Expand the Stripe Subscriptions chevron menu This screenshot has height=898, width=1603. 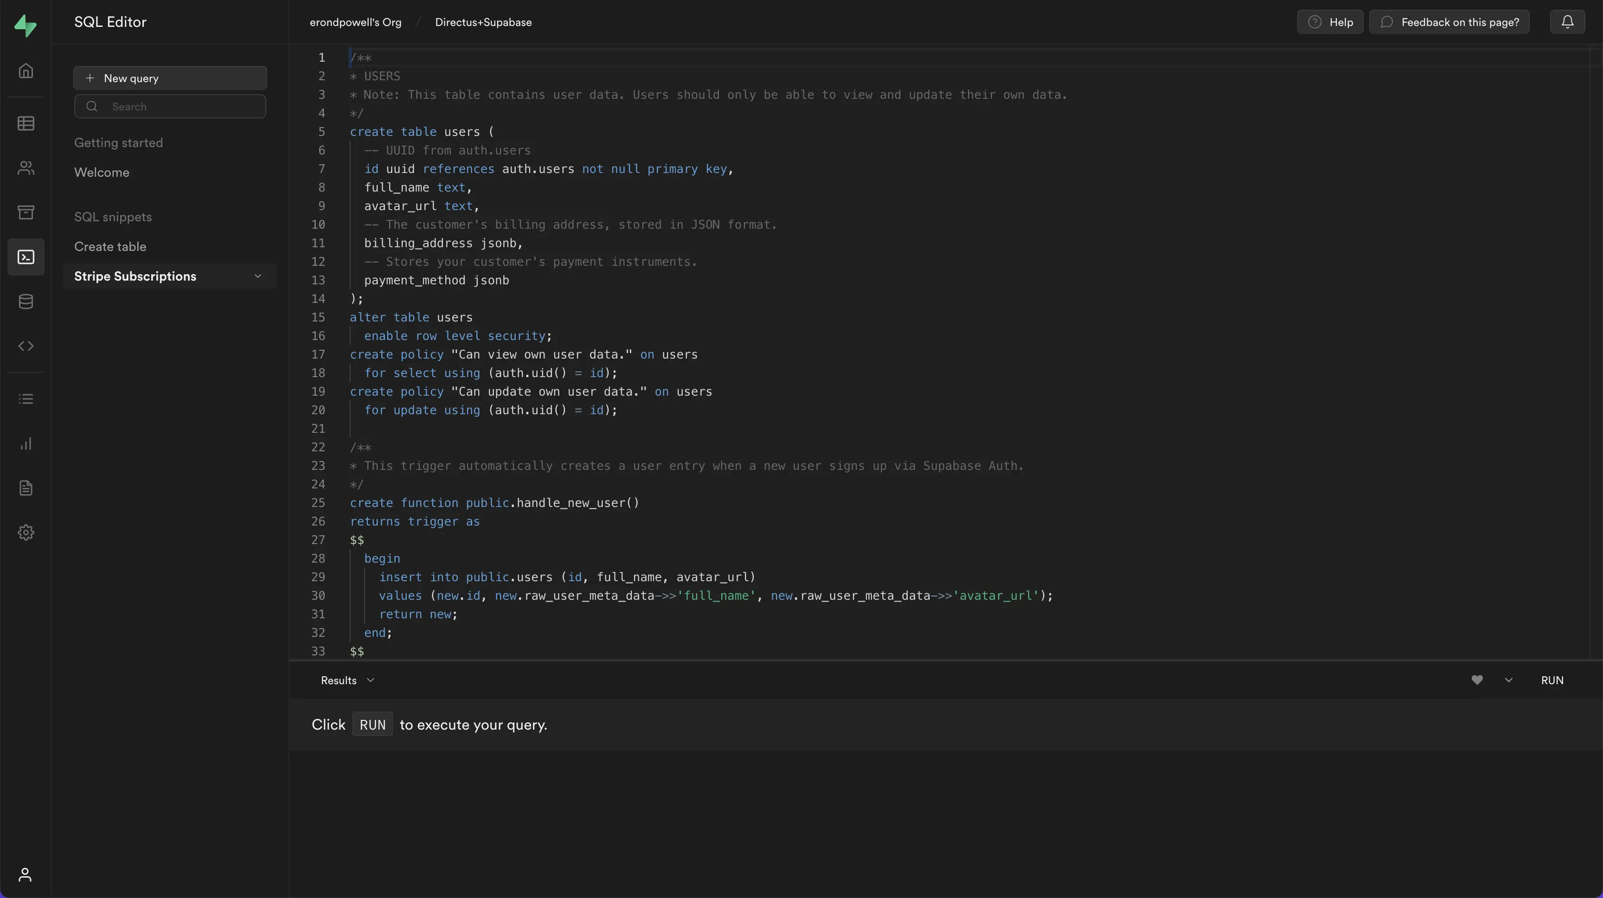[257, 276]
